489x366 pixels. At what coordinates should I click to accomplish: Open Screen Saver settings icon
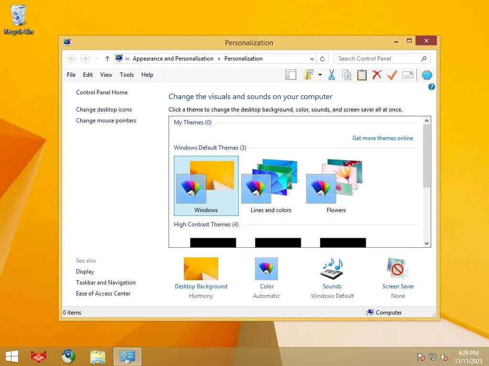(x=398, y=269)
